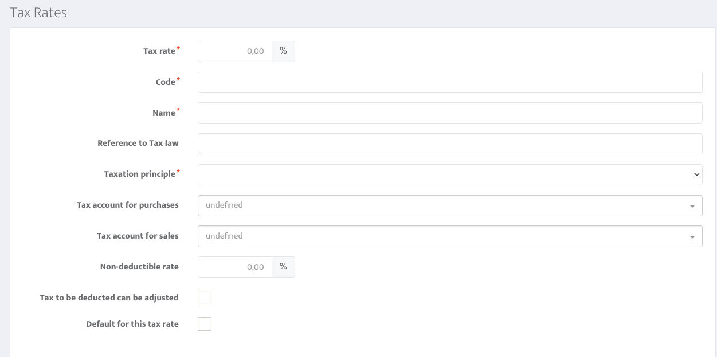Screen dimensions: 717x357
Task: Tick the Tax to be deducted can be adjusted checkbox
Action: click(205, 297)
